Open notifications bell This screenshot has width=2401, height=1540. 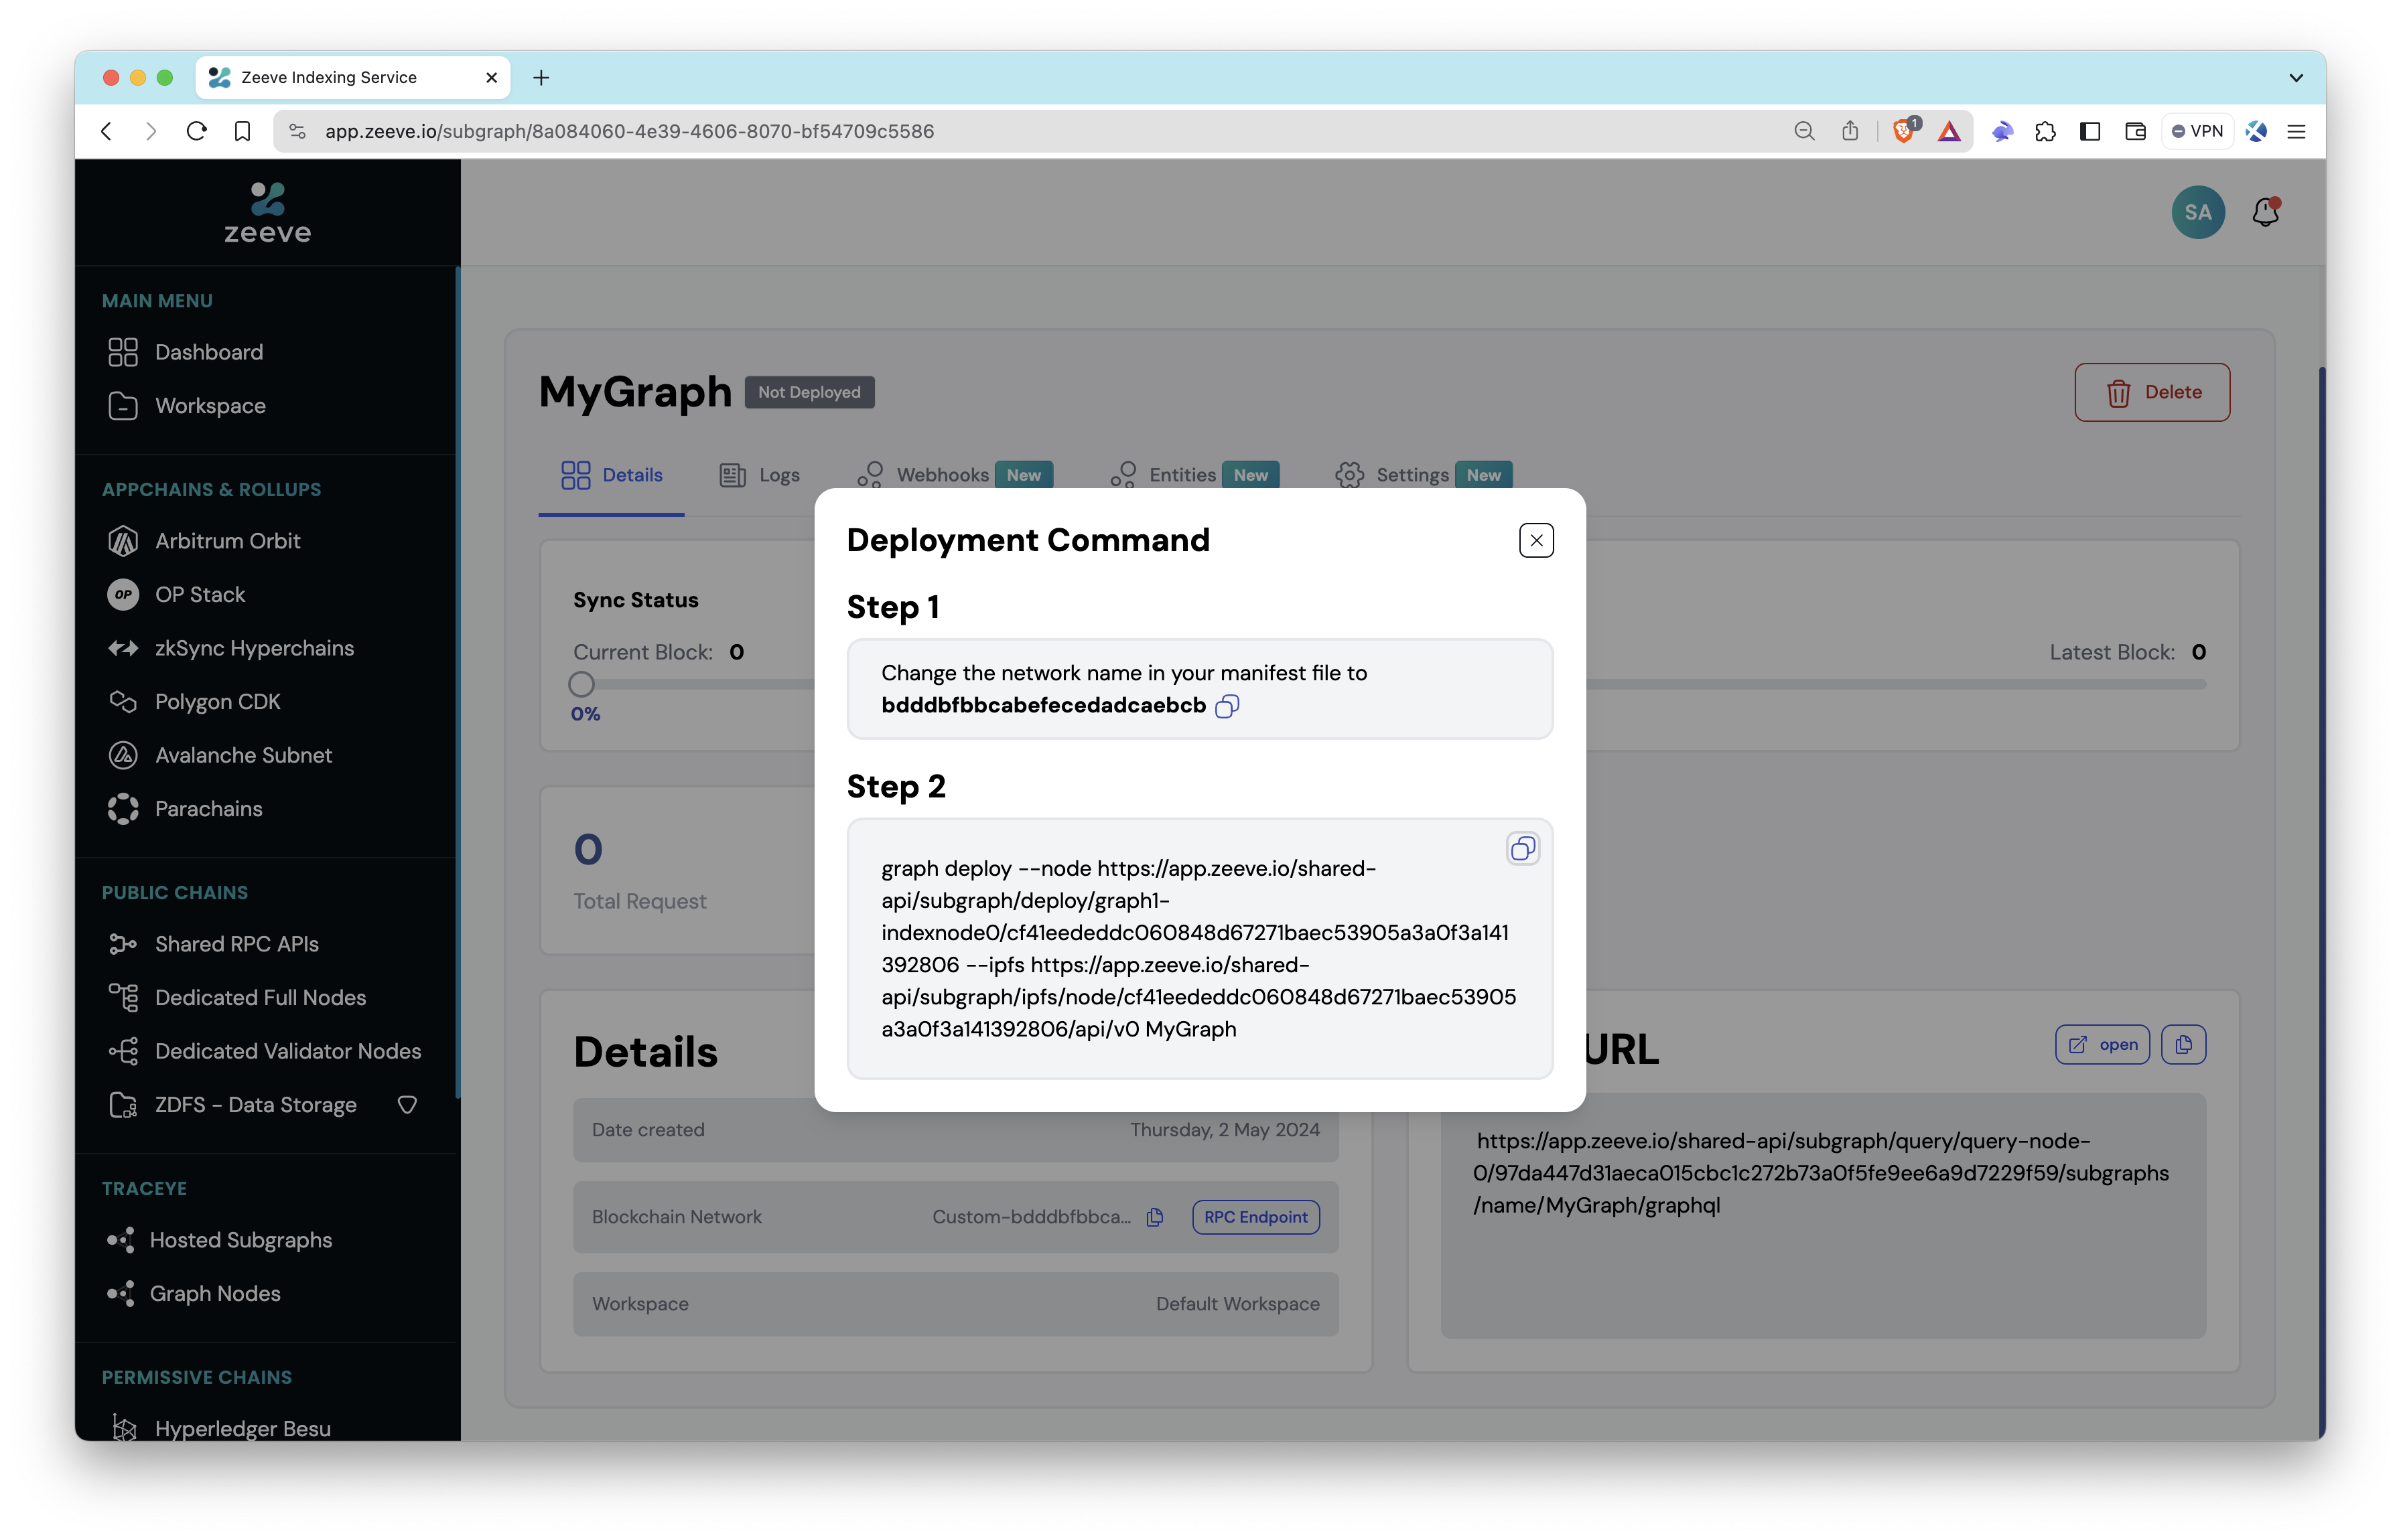[x=2265, y=212]
